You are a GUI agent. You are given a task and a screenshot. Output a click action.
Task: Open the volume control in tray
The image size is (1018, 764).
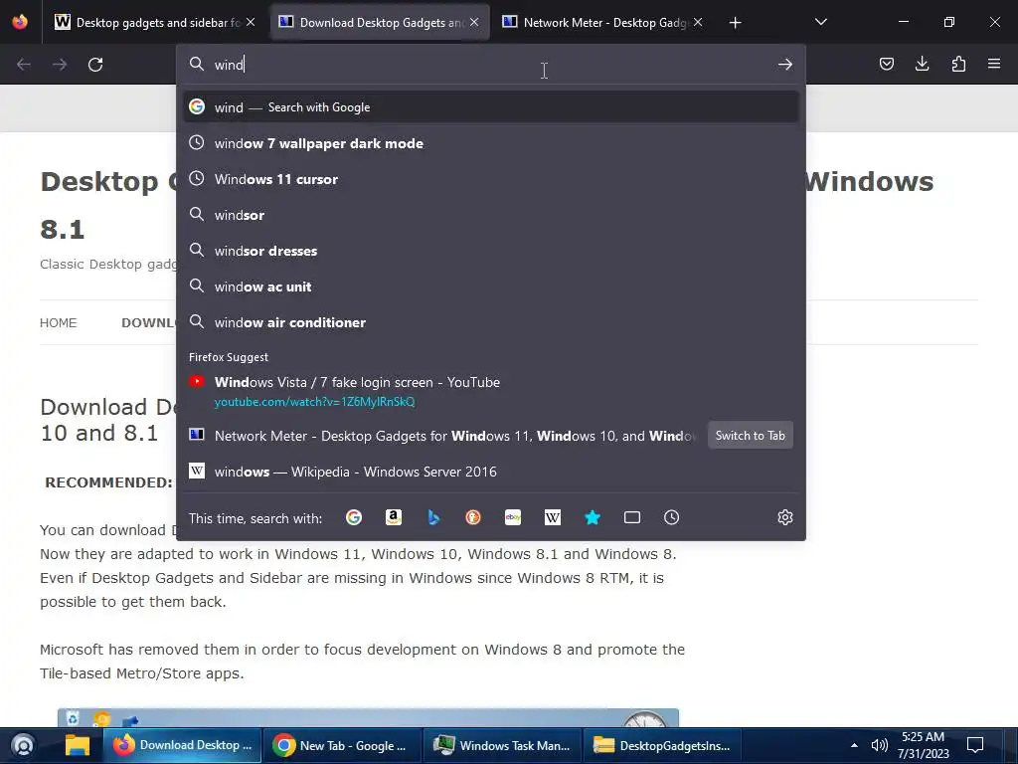point(879,745)
